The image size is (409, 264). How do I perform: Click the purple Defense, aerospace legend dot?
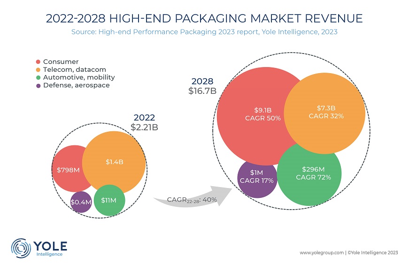click(x=38, y=86)
